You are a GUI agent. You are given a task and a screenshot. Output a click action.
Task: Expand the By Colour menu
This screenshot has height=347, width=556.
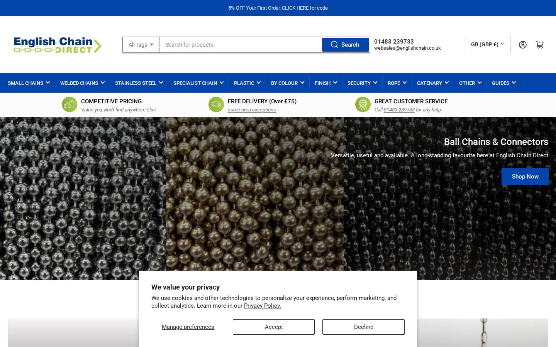point(288,83)
